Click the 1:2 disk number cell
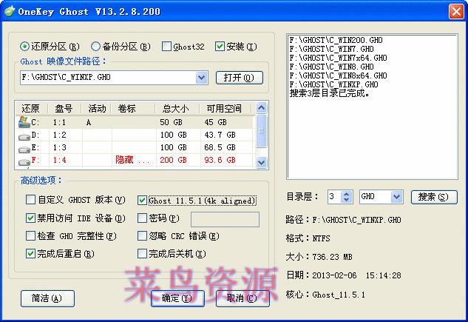This screenshot has height=322, width=468. pyautogui.click(x=60, y=135)
